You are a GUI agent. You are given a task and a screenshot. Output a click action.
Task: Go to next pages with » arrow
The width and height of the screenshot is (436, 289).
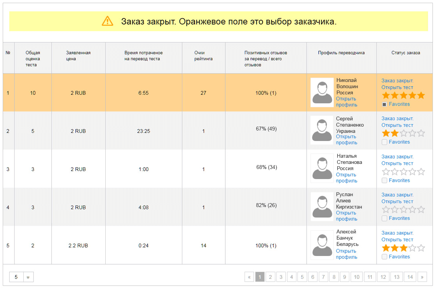coord(422,277)
